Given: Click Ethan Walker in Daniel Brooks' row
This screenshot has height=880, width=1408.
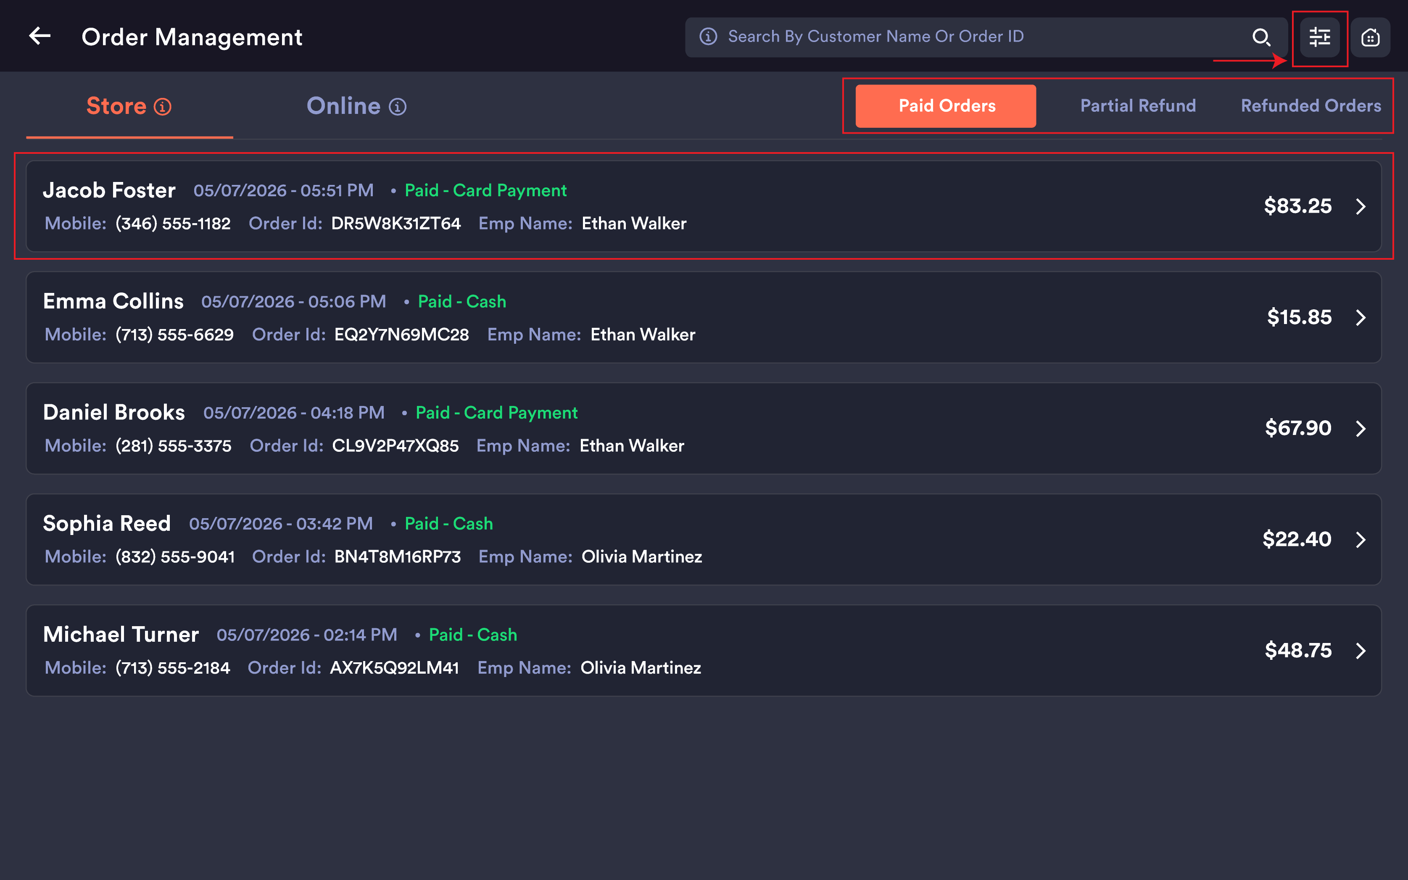Looking at the screenshot, I should click(x=632, y=446).
